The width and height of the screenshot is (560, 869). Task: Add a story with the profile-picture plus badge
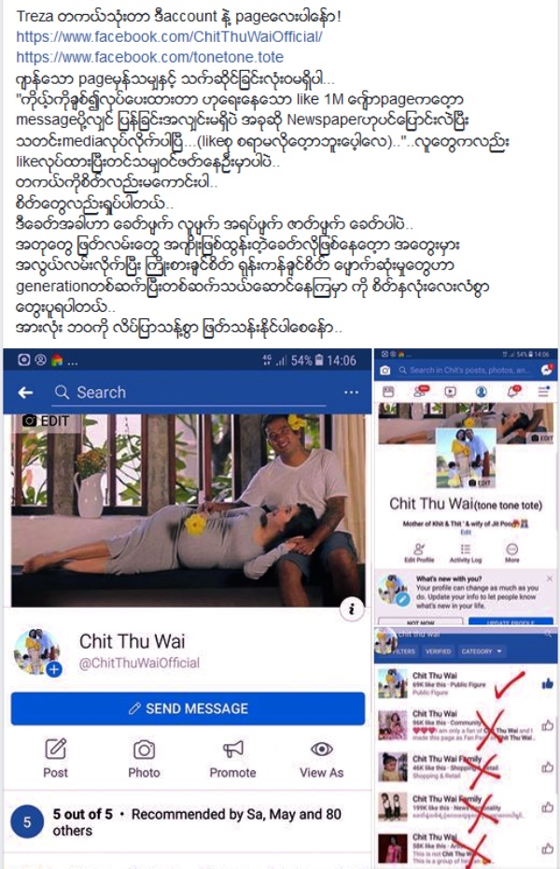point(54,669)
